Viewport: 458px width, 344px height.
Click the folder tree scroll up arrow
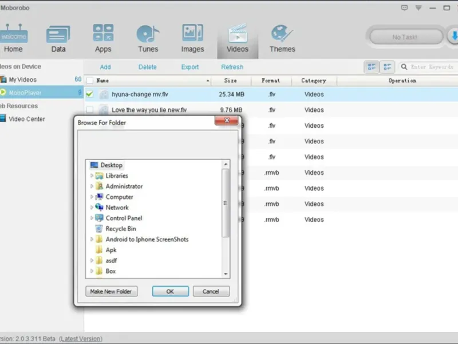pyautogui.click(x=226, y=165)
